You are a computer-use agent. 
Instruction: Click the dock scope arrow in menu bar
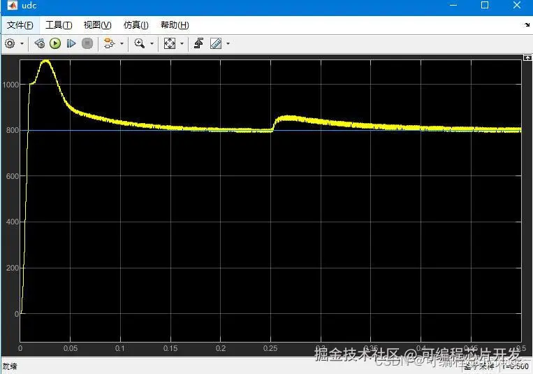tap(527, 25)
